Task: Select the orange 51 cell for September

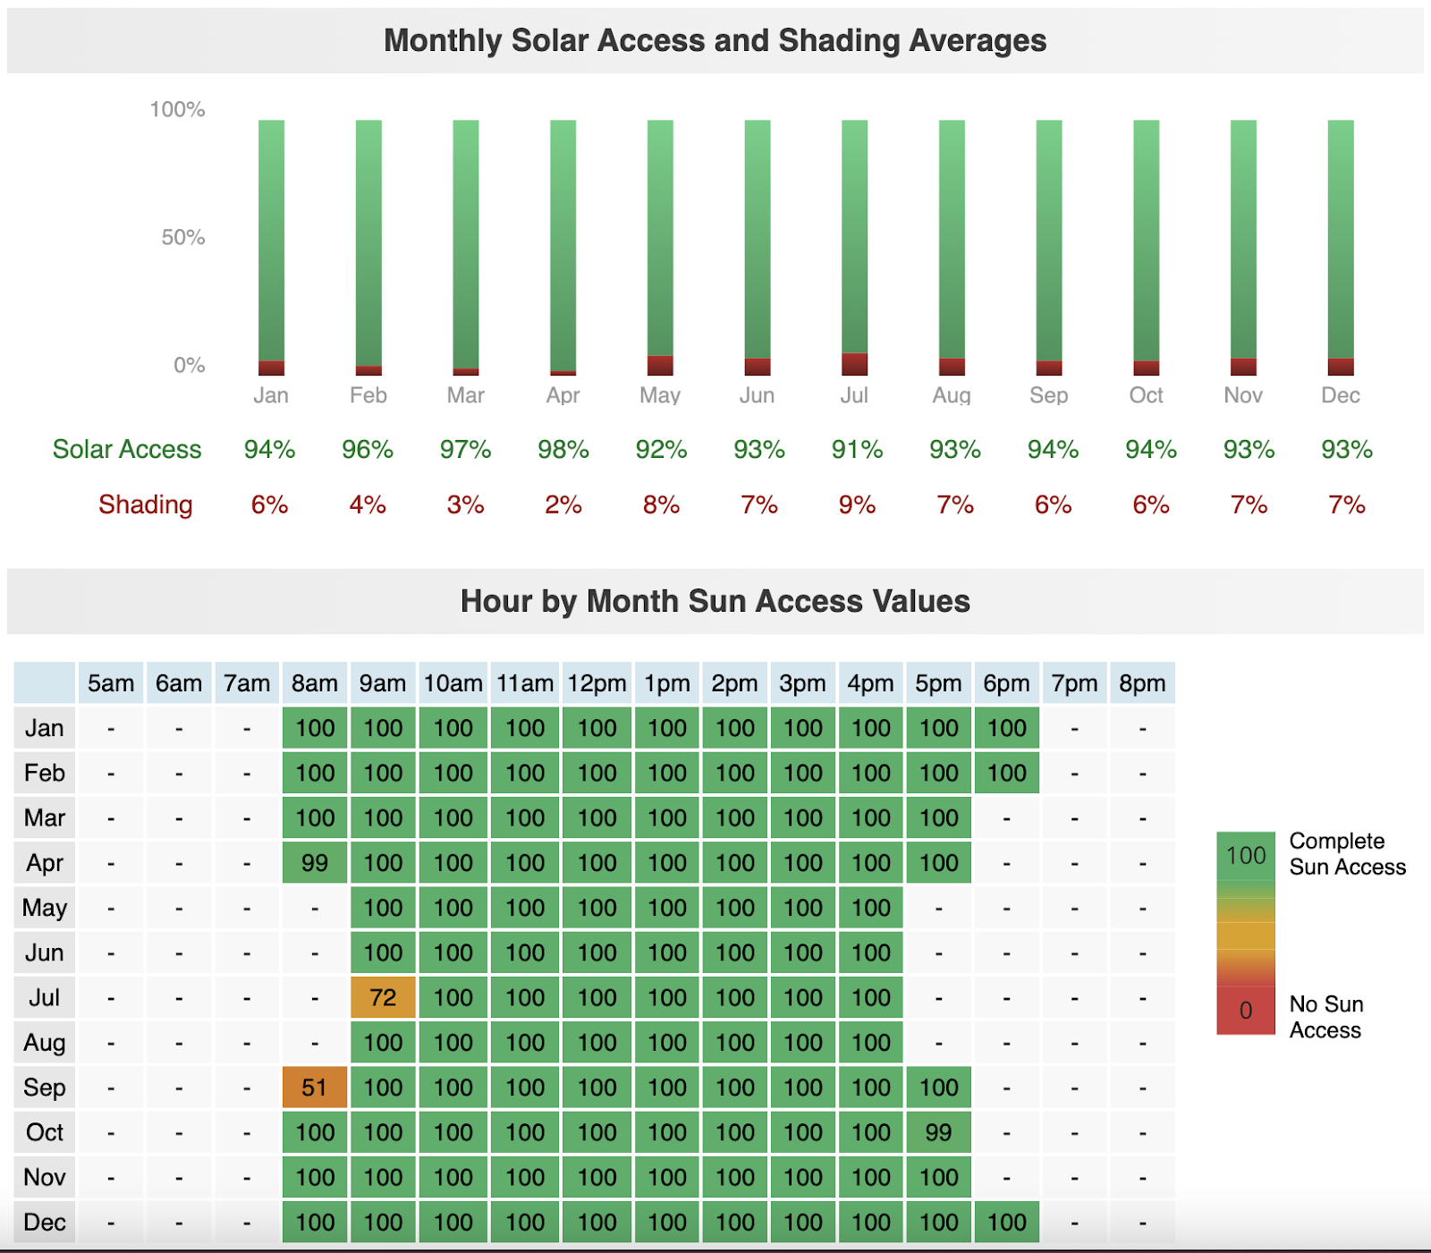Action: coord(314,1087)
